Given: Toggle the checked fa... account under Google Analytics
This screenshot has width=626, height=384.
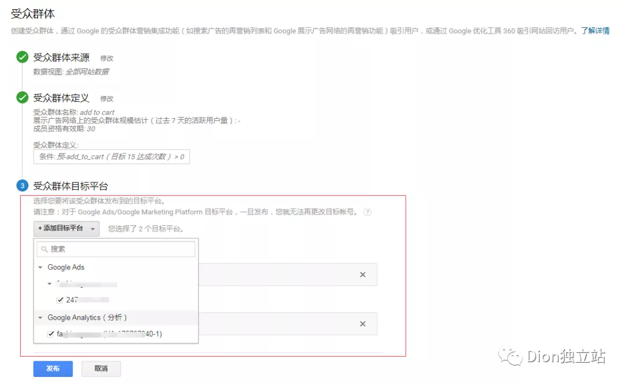Looking at the screenshot, I should (51, 334).
